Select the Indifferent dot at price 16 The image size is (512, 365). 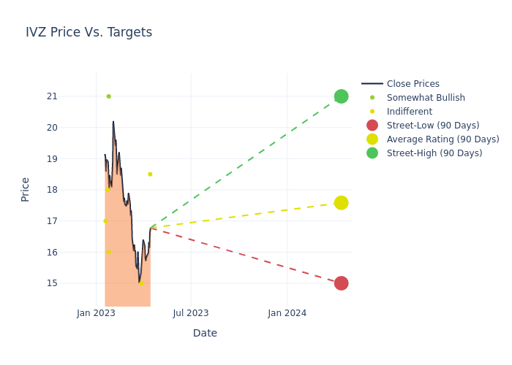(x=109, y=252)
